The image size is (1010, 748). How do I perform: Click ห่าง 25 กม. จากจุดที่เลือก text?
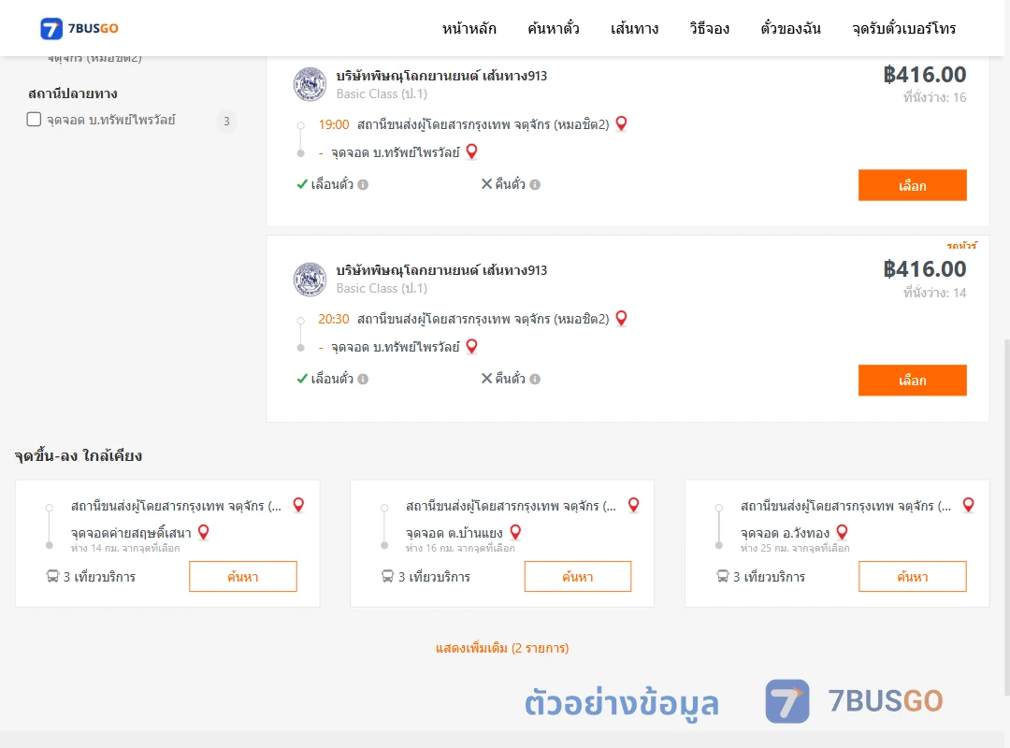tap(795, 548)
